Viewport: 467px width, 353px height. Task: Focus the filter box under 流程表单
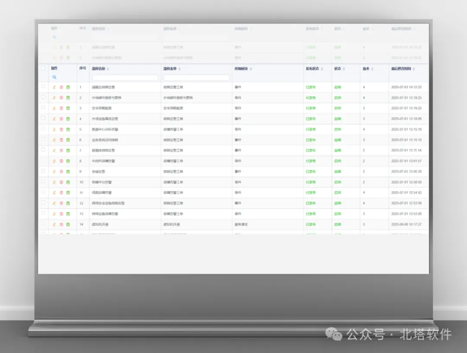point(196,78)
